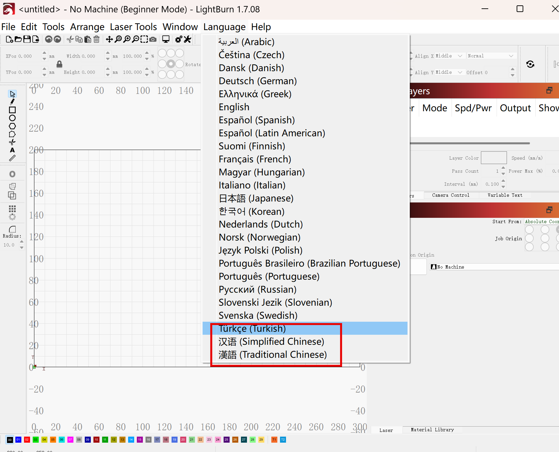Viewport: 559px width, 452px height.
Task: Select the center anchor point radio button
Action: coord(171,64)
